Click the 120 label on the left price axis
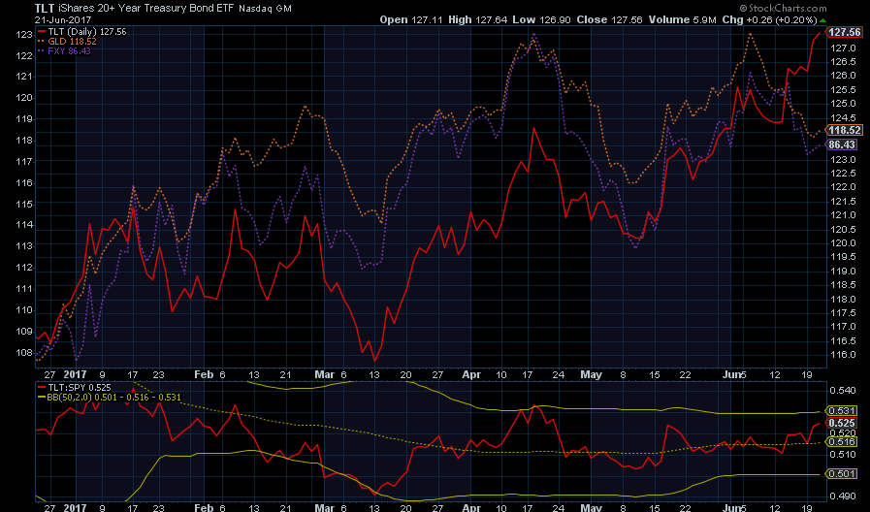The height and width of the screenshot is (512, 870). (x=24, y=98)
